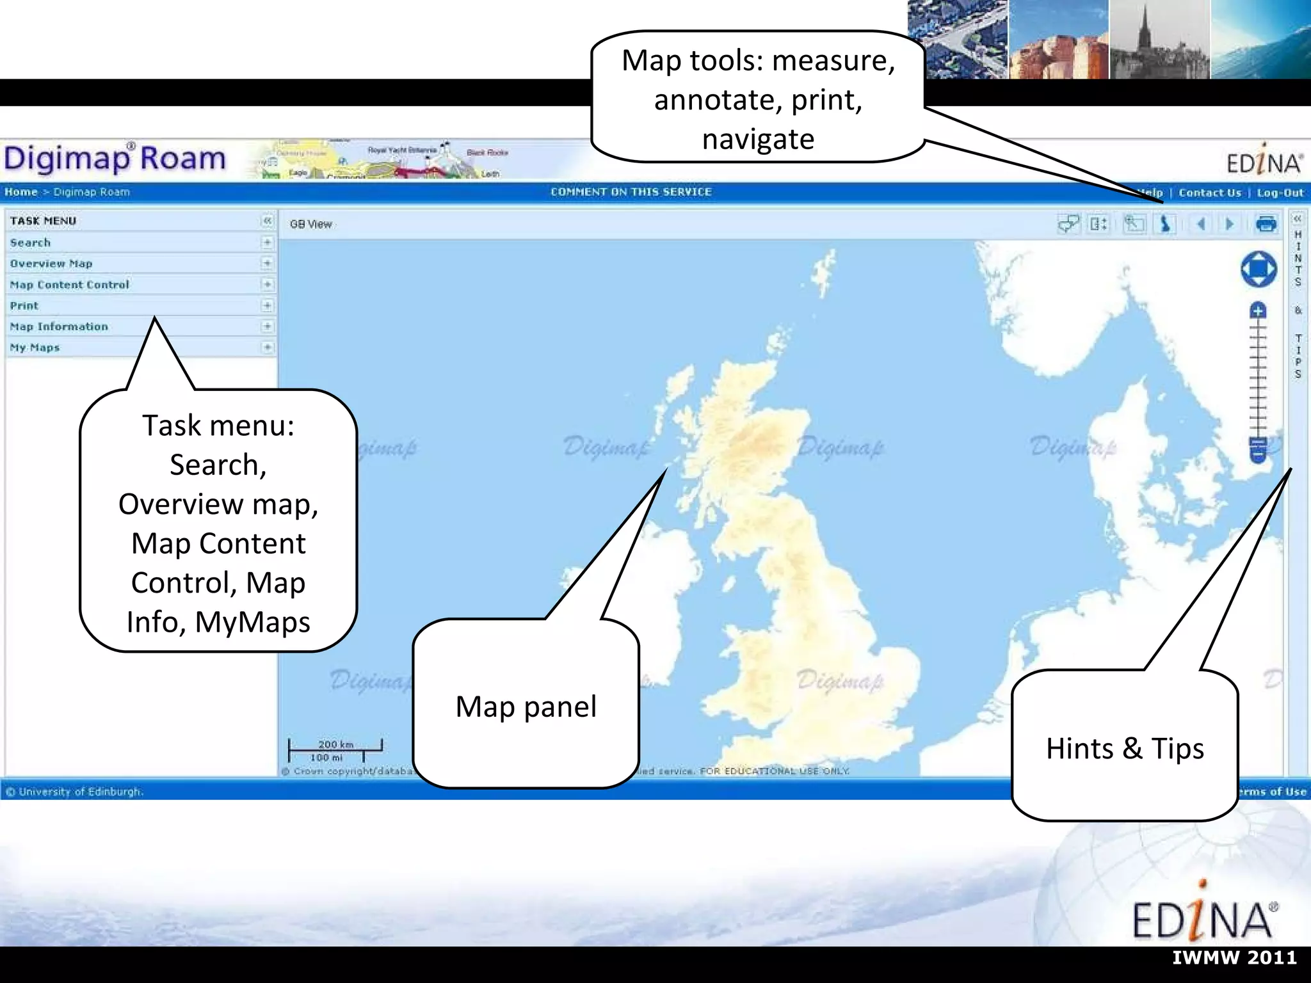Go to previous map view arrow
1311x983 pixels.
(1201, 224)
